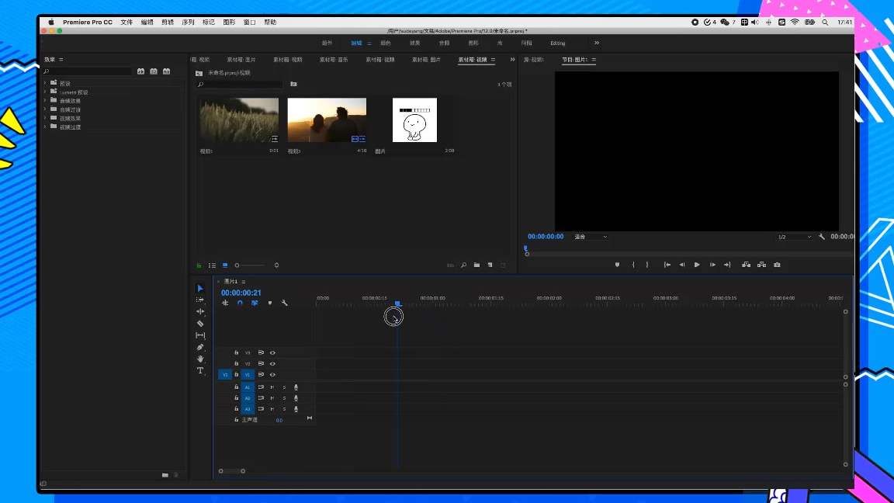Viewport: 894px width, 503px height.
Task: Toggle V1 track output eye icon
Action: point(272,374)
